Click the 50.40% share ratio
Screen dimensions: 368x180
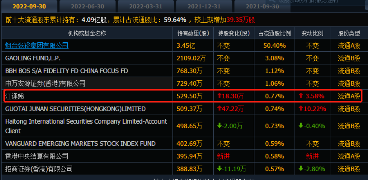coord(275,46)
